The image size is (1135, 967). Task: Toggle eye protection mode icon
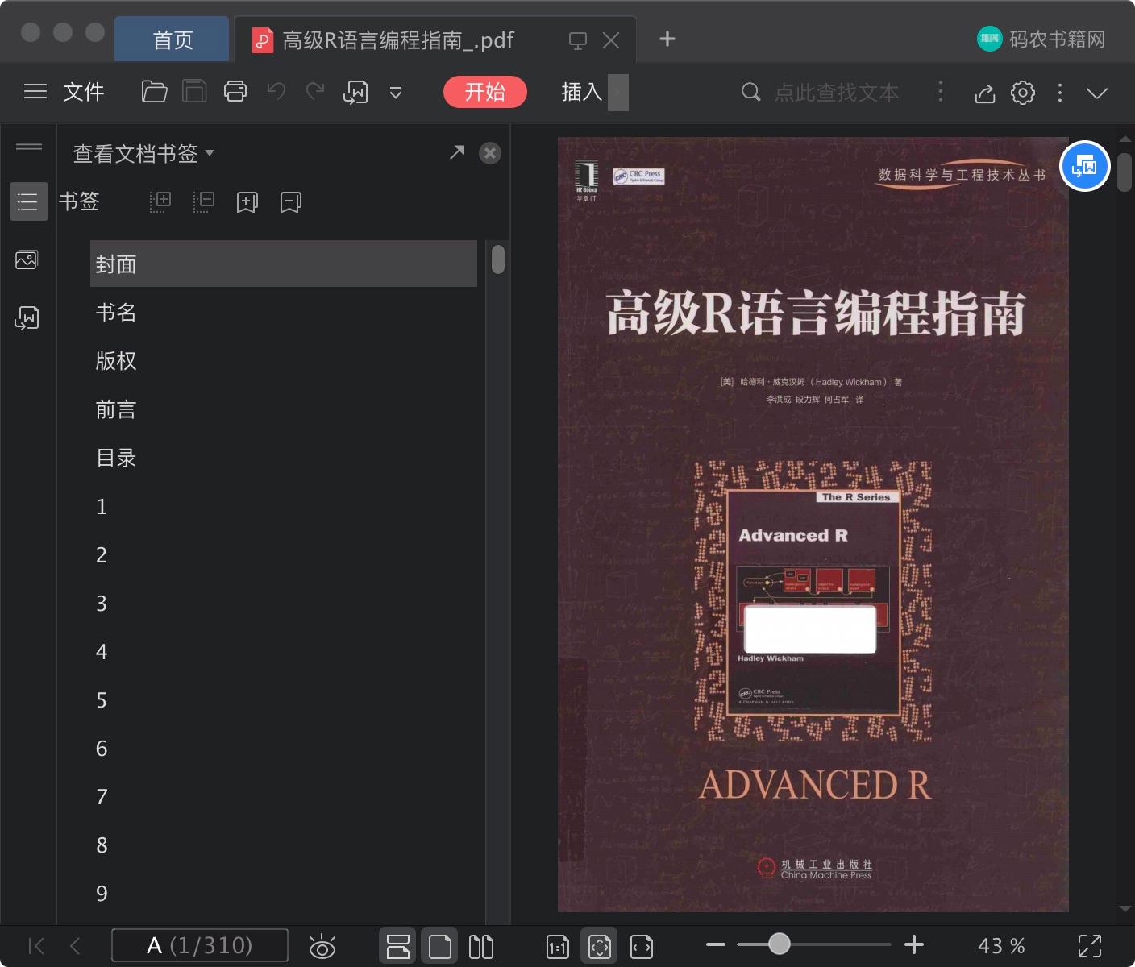[x=322, y=946]
